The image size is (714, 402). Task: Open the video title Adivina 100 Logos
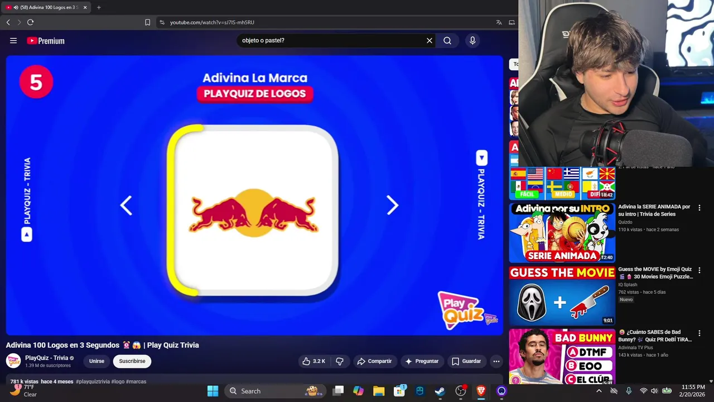(102, 345)
